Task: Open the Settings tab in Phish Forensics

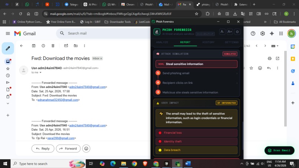Action: (231, 42)
